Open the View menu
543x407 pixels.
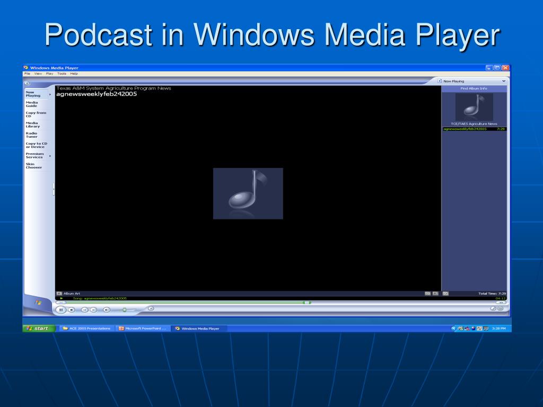pos(38,74)
